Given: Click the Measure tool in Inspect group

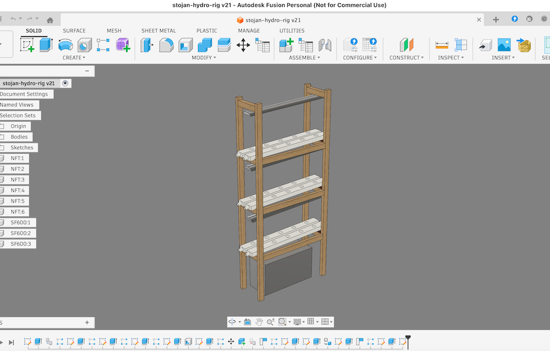Looking at the screenshot, I should pos(442,45).
